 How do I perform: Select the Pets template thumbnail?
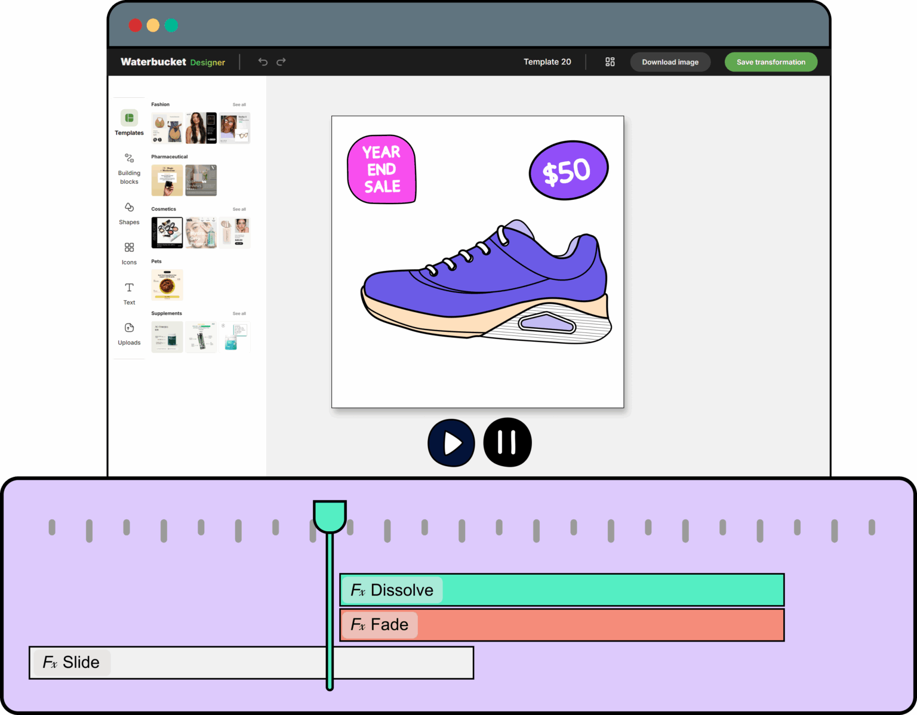coord(167,285)
